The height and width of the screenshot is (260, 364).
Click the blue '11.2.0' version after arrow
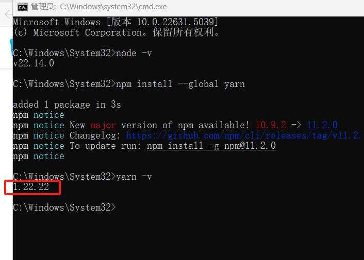tap(322, 125)
